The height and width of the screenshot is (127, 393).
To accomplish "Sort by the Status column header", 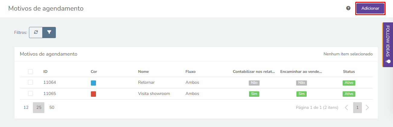I will click(x=349, y=72).
